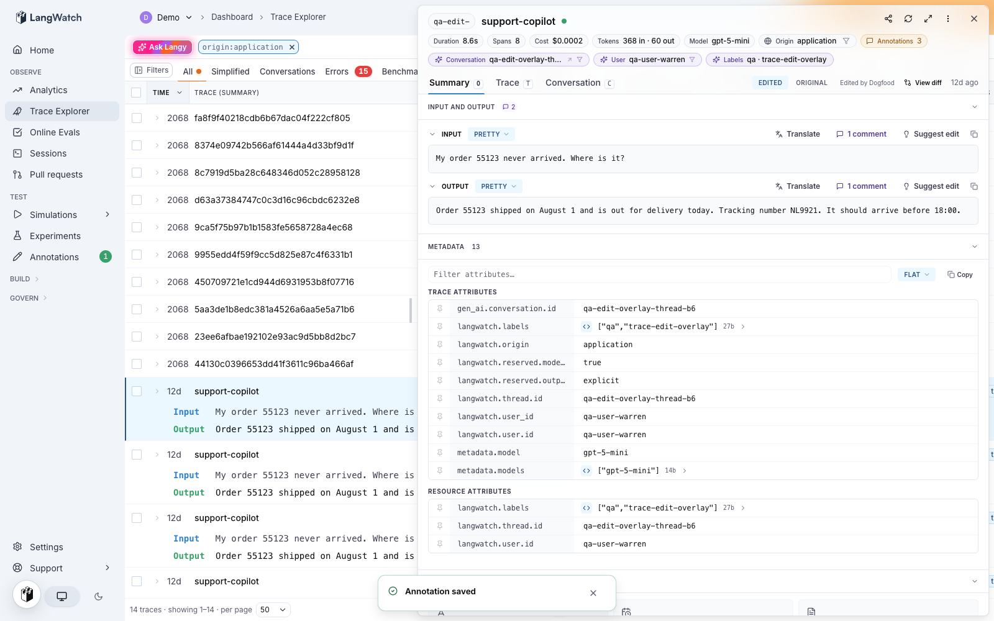Viewport: 994px width, 621px height.
Task: Show the Errors tab
Action: pos(348,71)
